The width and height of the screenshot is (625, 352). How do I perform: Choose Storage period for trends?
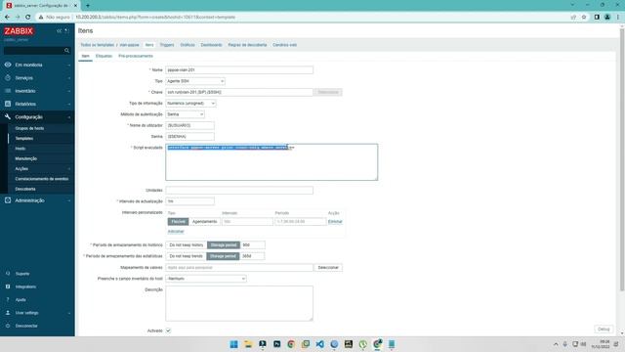pos(224,256)
